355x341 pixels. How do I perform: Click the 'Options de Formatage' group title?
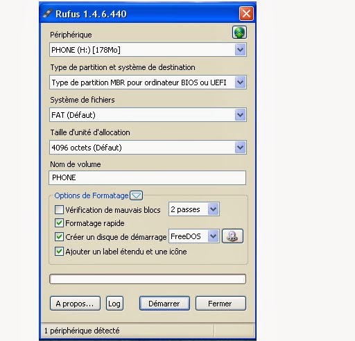(x=92, y=195)
